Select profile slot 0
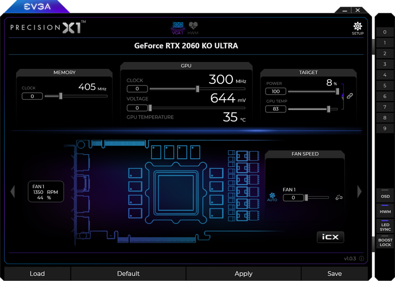The width and height of the screenshot is (395, 281). pyautogui.click(x=385, y=32)
